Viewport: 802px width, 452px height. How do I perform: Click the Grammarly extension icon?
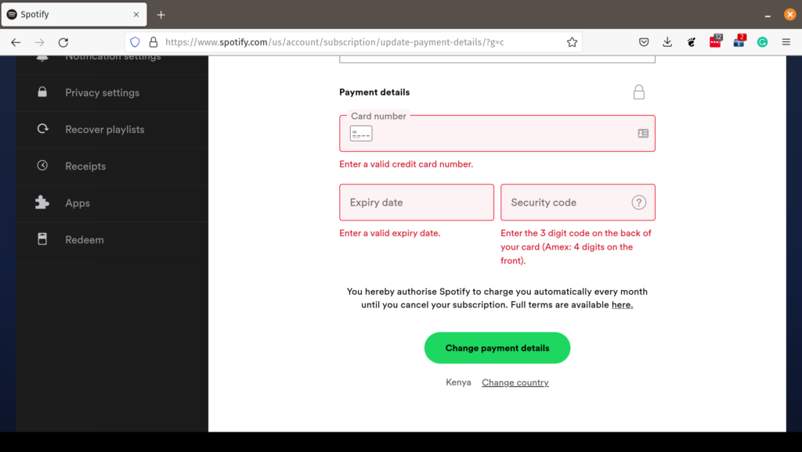tap(762, 42)
